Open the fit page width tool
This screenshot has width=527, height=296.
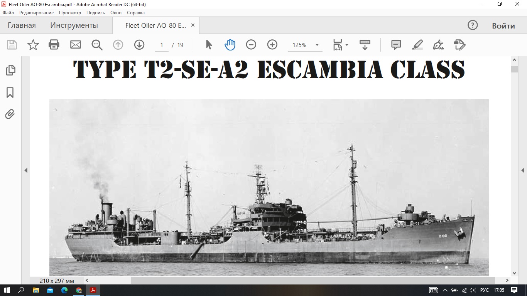338,45
